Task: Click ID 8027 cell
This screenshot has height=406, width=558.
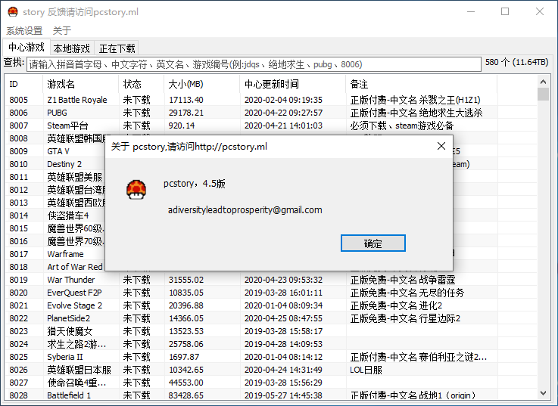Action: [x=18, y=383]
